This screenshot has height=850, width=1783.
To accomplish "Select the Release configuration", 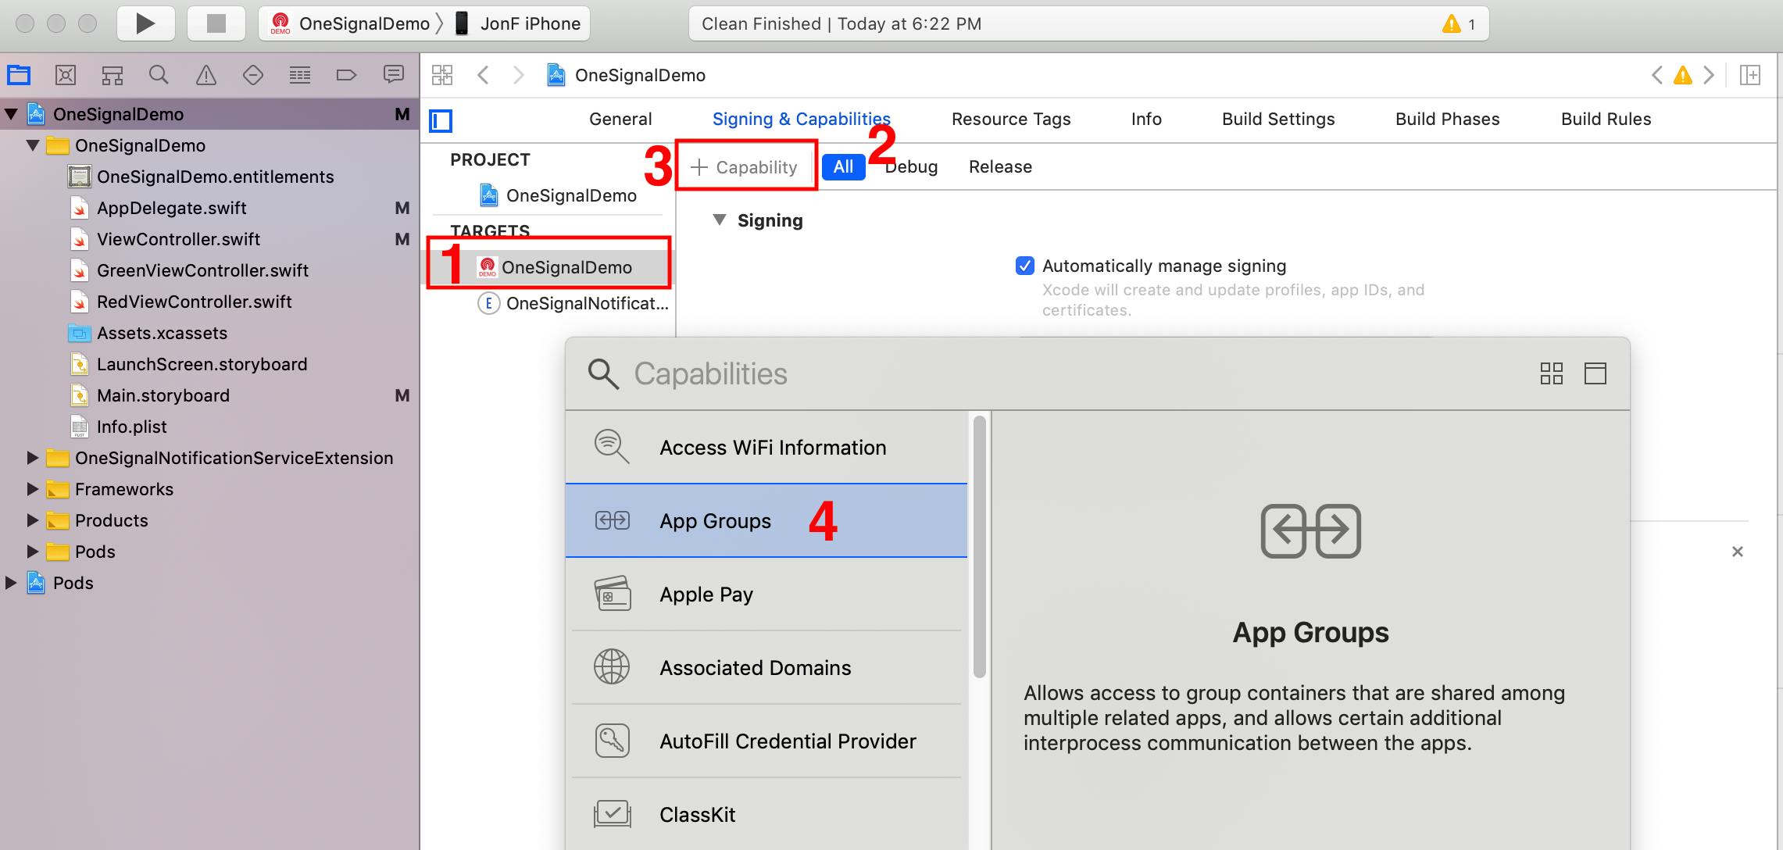I will pos(1000,166).
